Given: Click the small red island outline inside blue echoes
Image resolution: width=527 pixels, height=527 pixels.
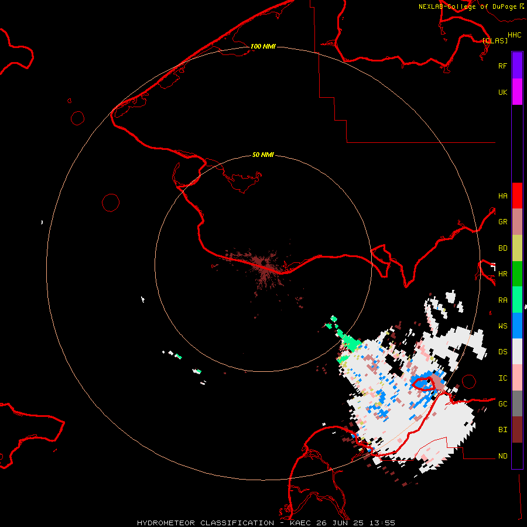Looking at the screenshot, I should [423, 383].
